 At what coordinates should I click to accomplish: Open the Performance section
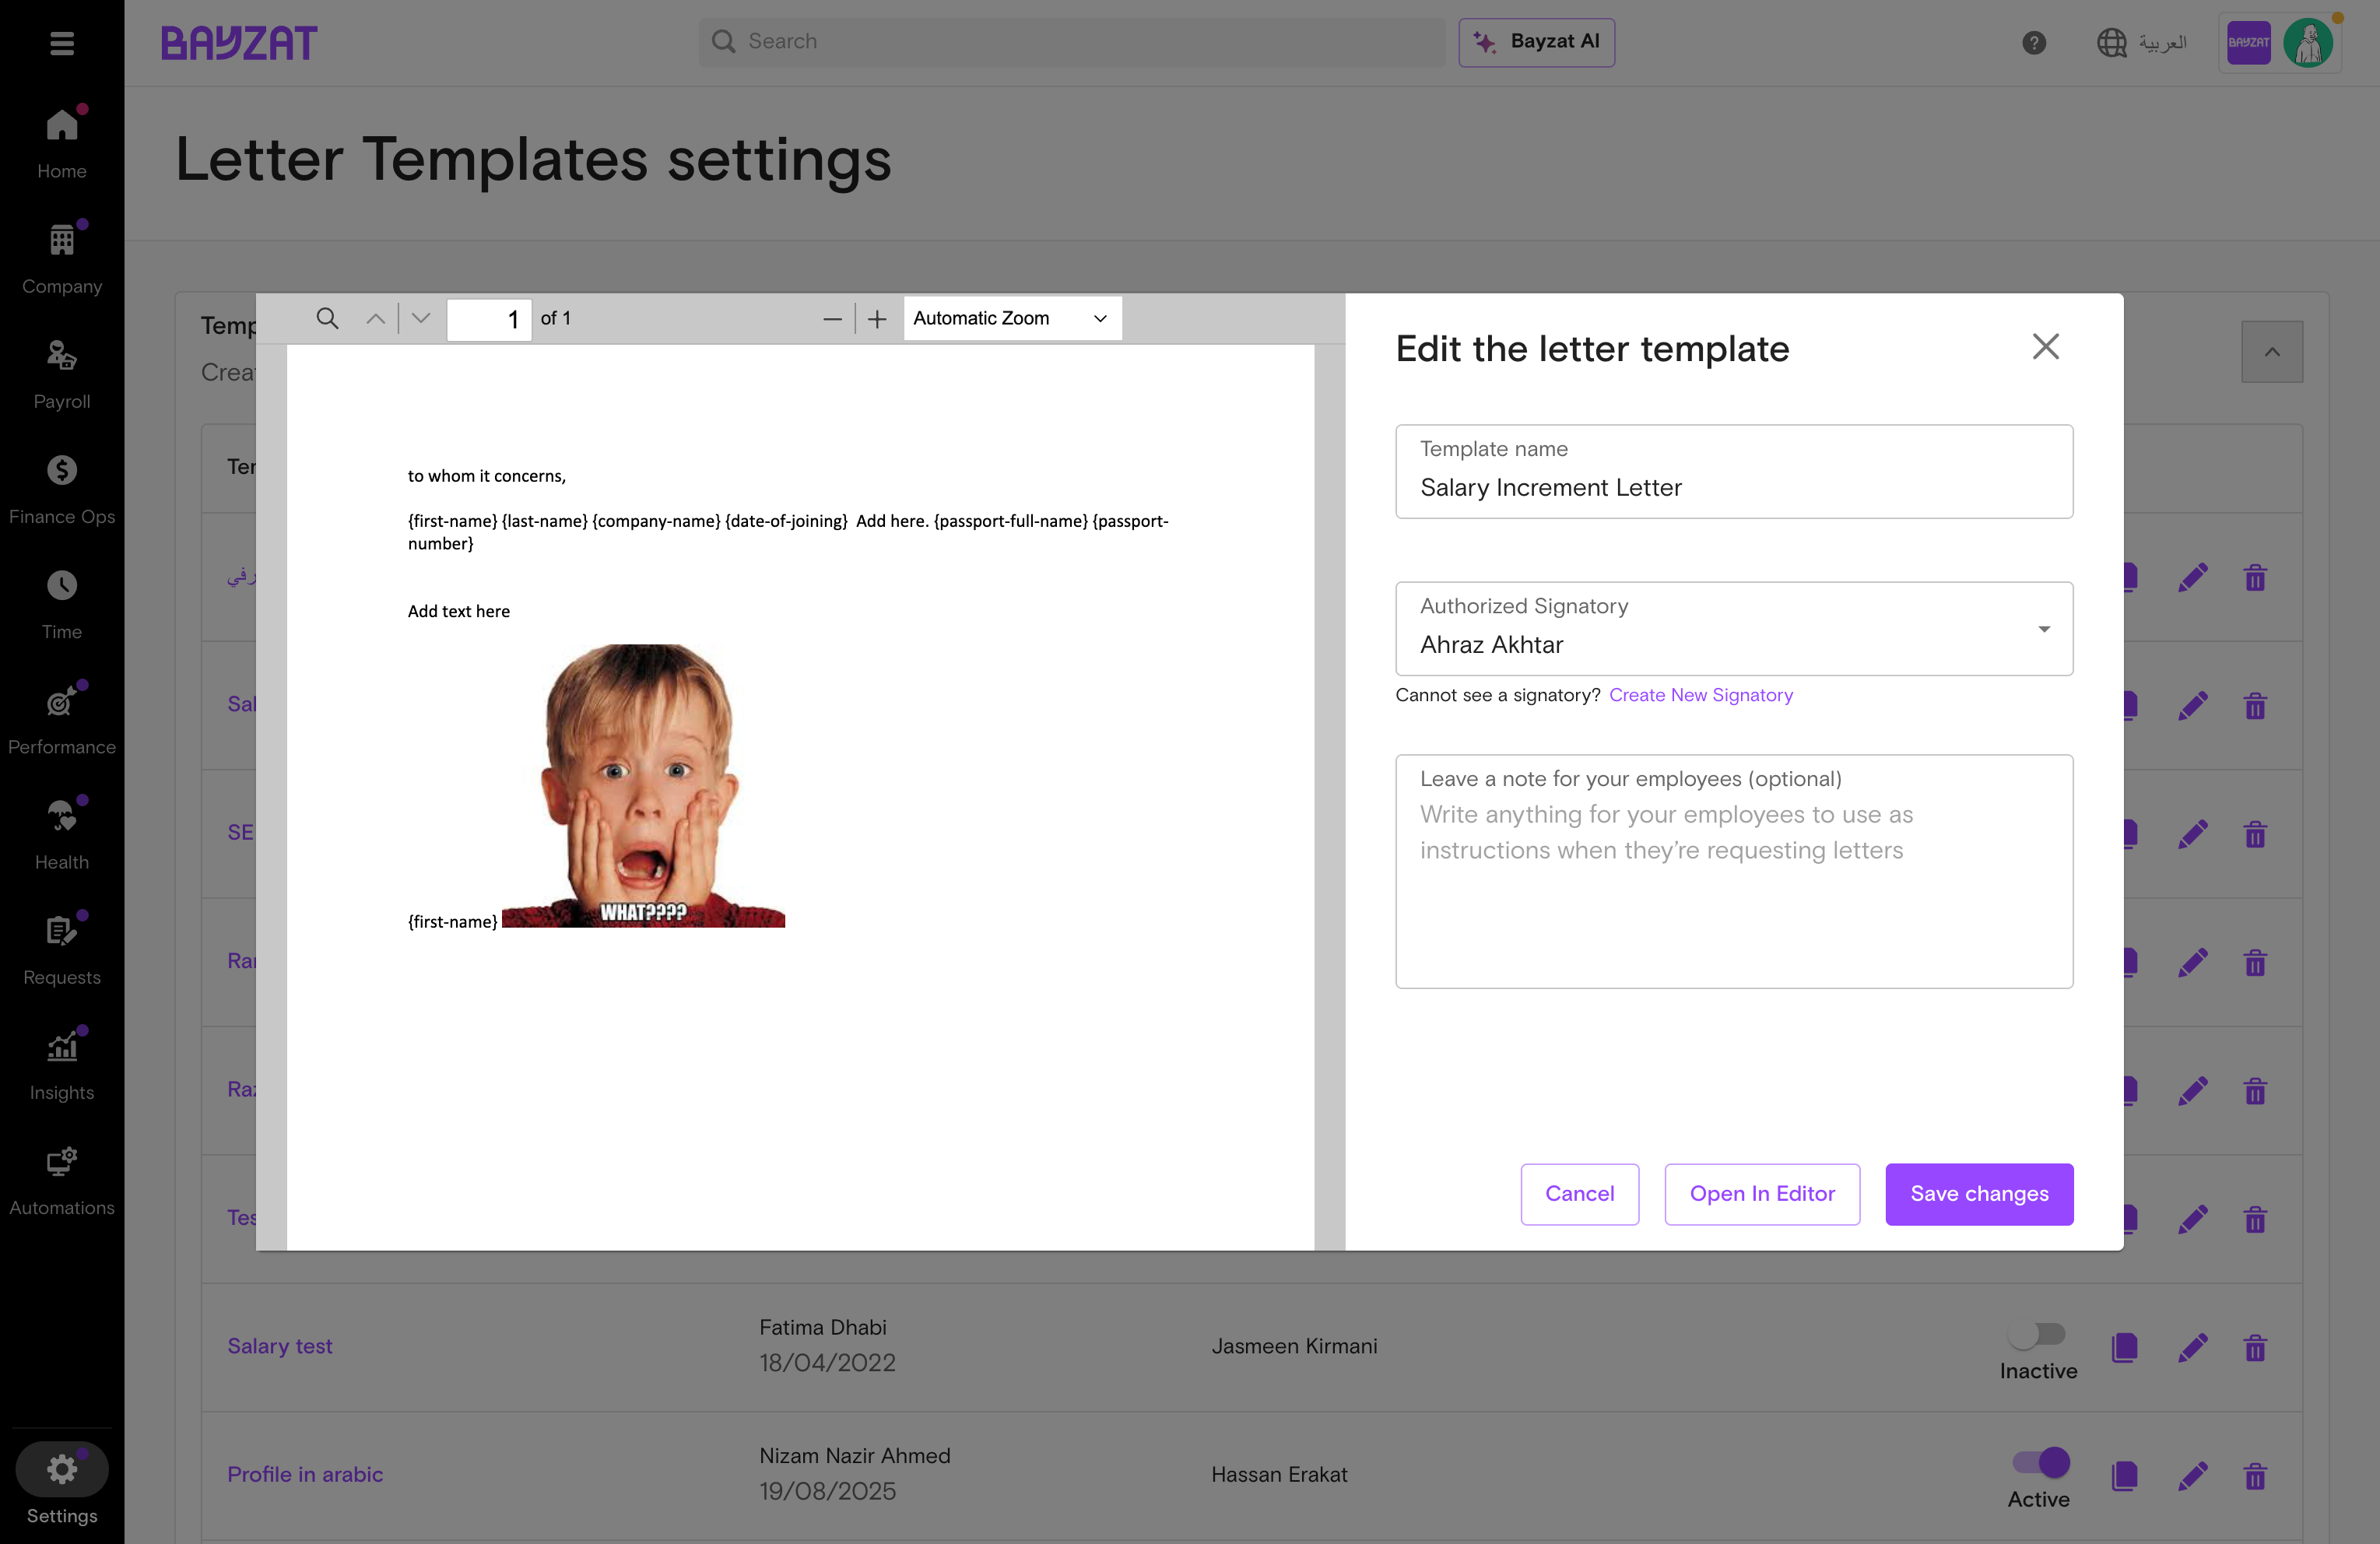pyautogui.click(x=62, y=719)
